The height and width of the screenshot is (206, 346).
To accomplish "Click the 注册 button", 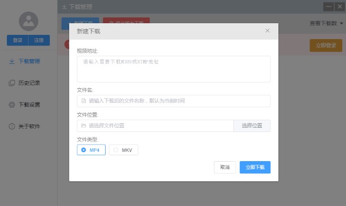I will point(39,40).
